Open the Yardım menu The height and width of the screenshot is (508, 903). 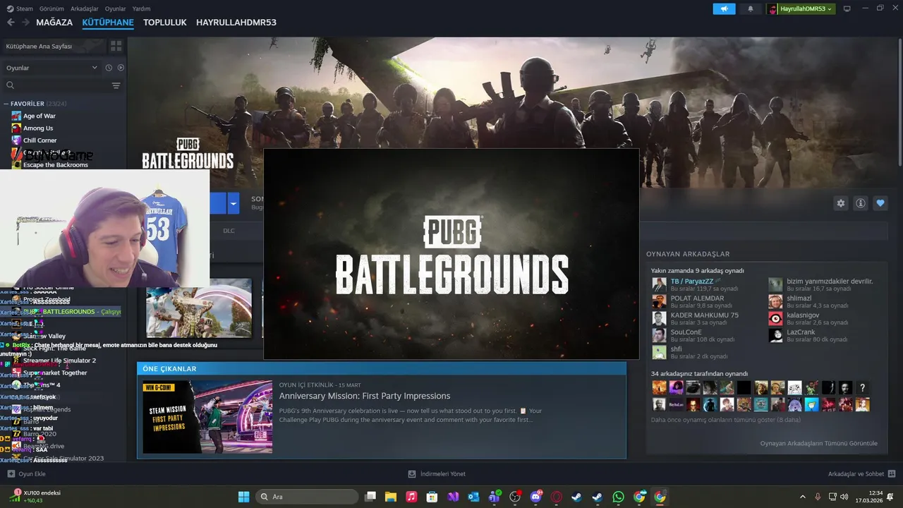pos(142,8)
